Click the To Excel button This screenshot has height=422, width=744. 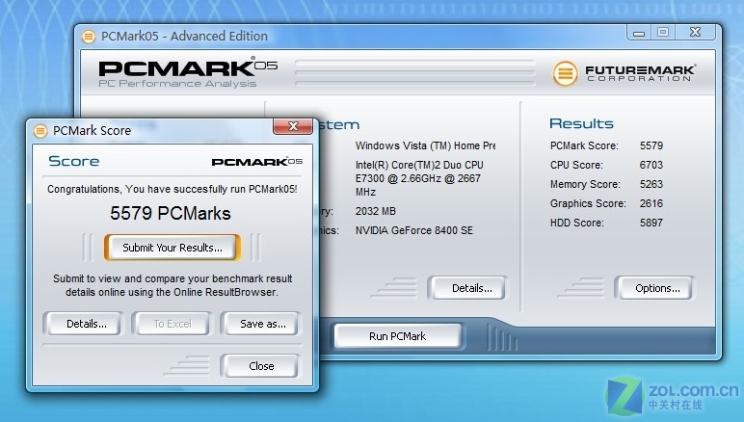click(173, 324)
